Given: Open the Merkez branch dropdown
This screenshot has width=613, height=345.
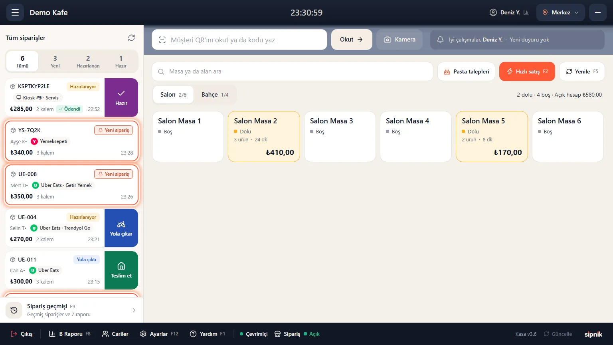Looking at the screenshot, I should click(561, 12).
